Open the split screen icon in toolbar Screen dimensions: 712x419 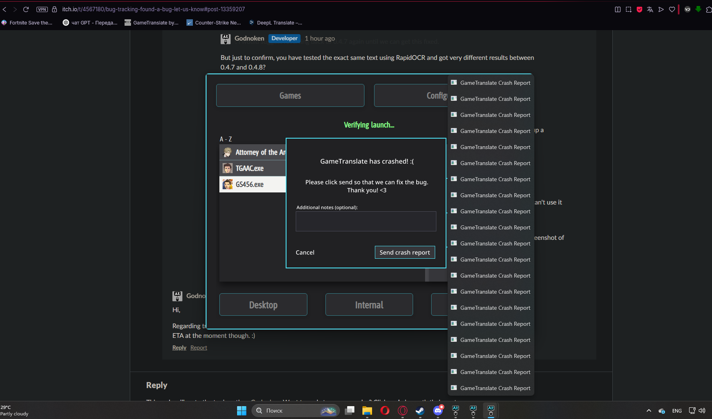(618, 9)
